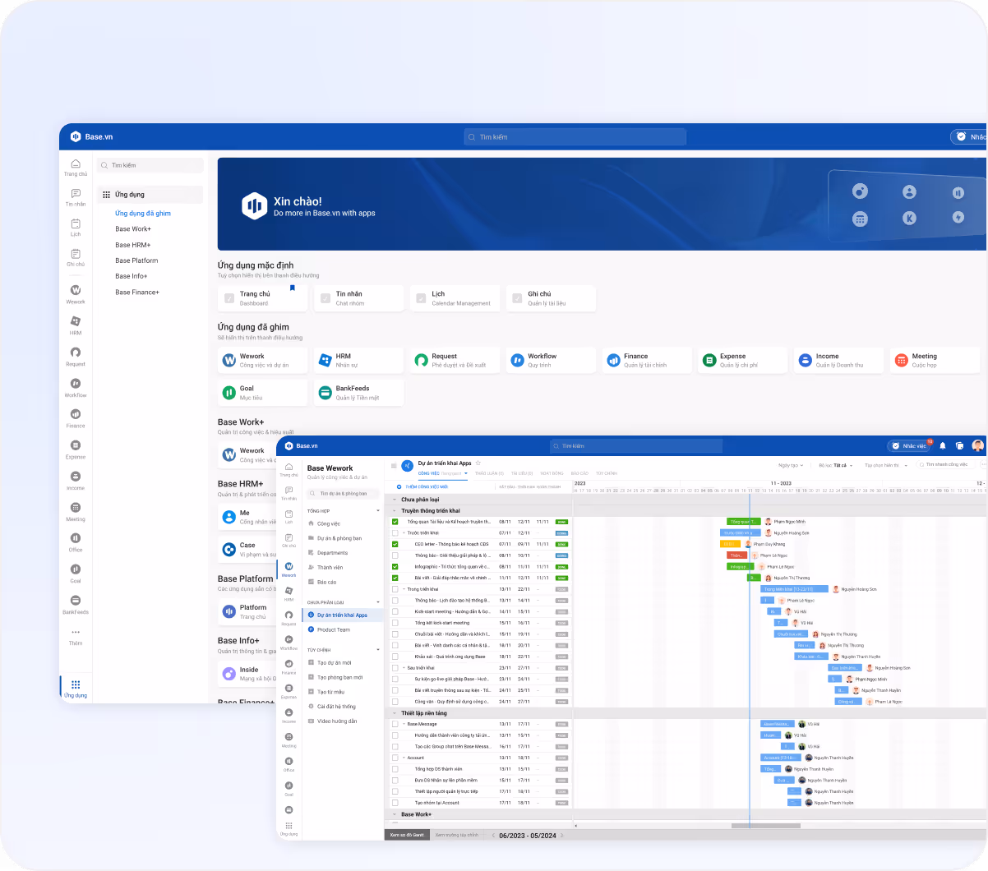988x871 pixels.
Task: Open Tin nhắn icon in back window sidebar
Action: 76,194
